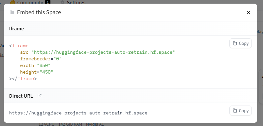
Task: Click the Direct URL heading
Action: click(21, 96)
